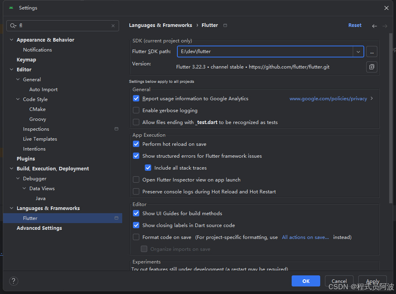The height and width of the screenshot is (294, 396).
Task: Open Plugins settings page
Action: [x=26, y=158]
